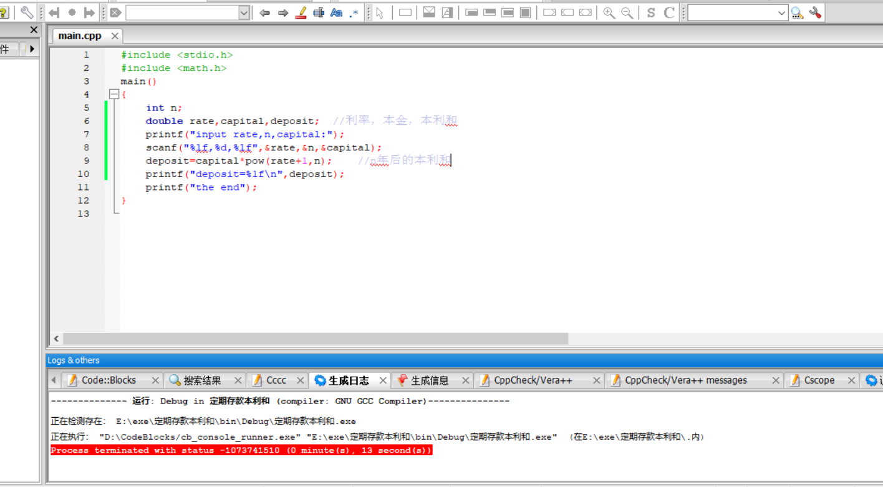The height and width of the screenshot is (487, 883).
Task: Click the editor horizontal scrollbar thumb
Action: coord(316,339)
